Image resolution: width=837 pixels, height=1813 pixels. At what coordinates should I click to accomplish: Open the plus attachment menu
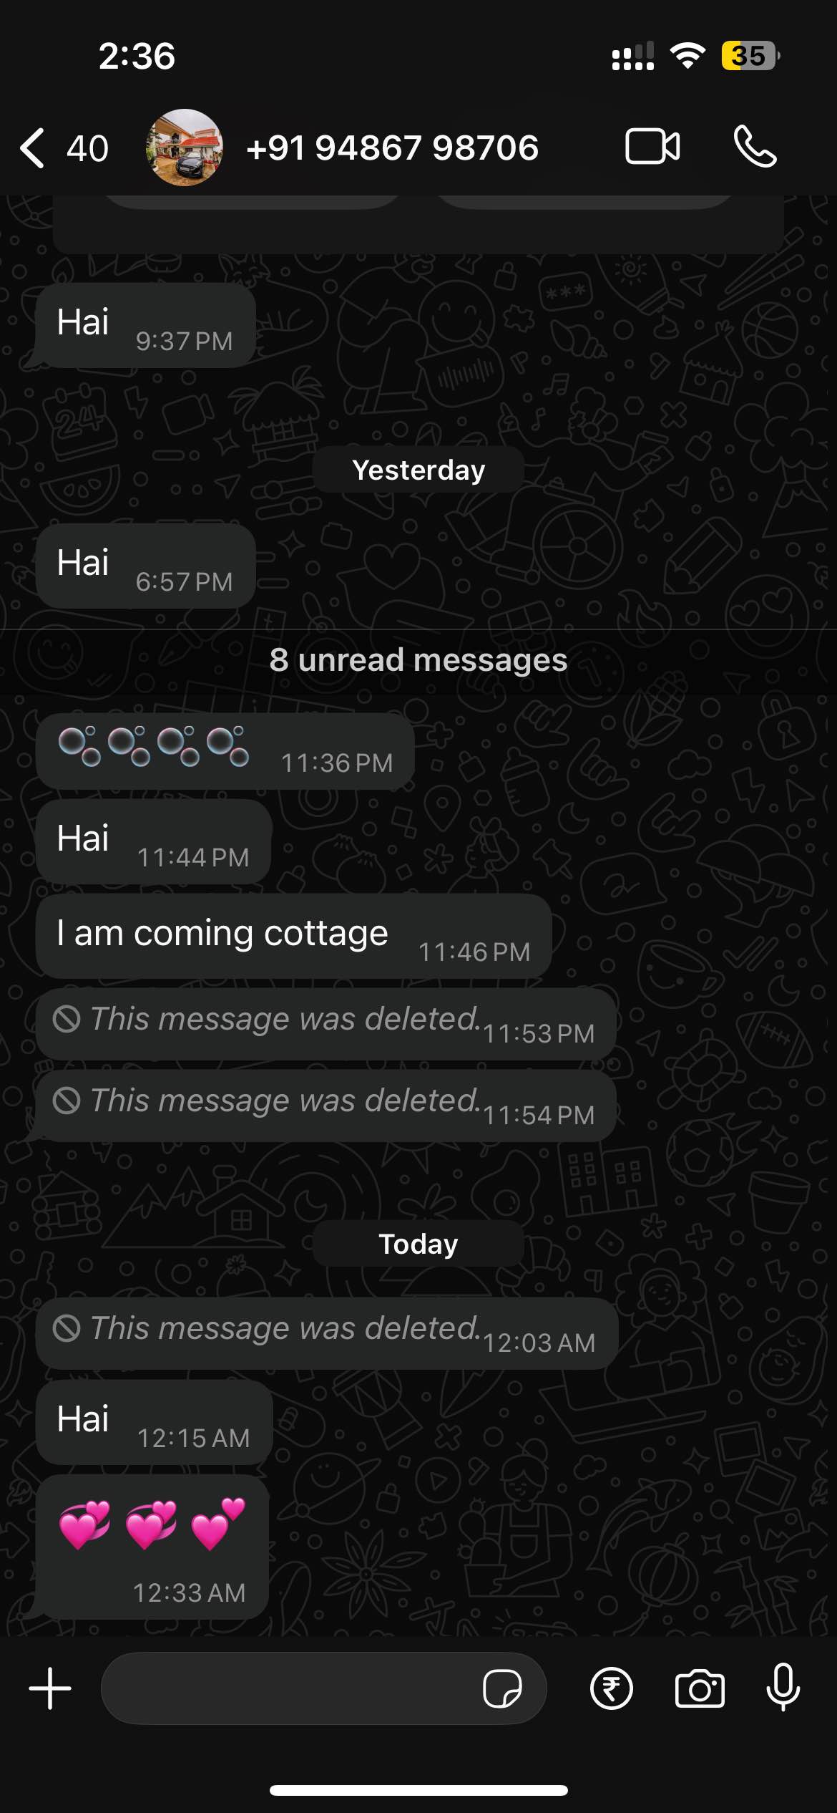[x=50, y=1688]
